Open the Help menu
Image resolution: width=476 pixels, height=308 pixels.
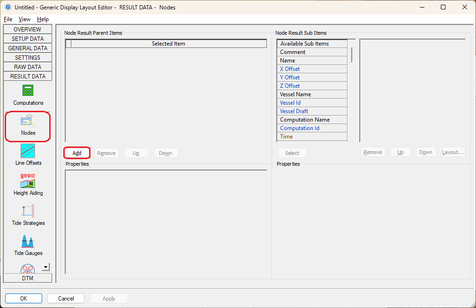(43, 19)
